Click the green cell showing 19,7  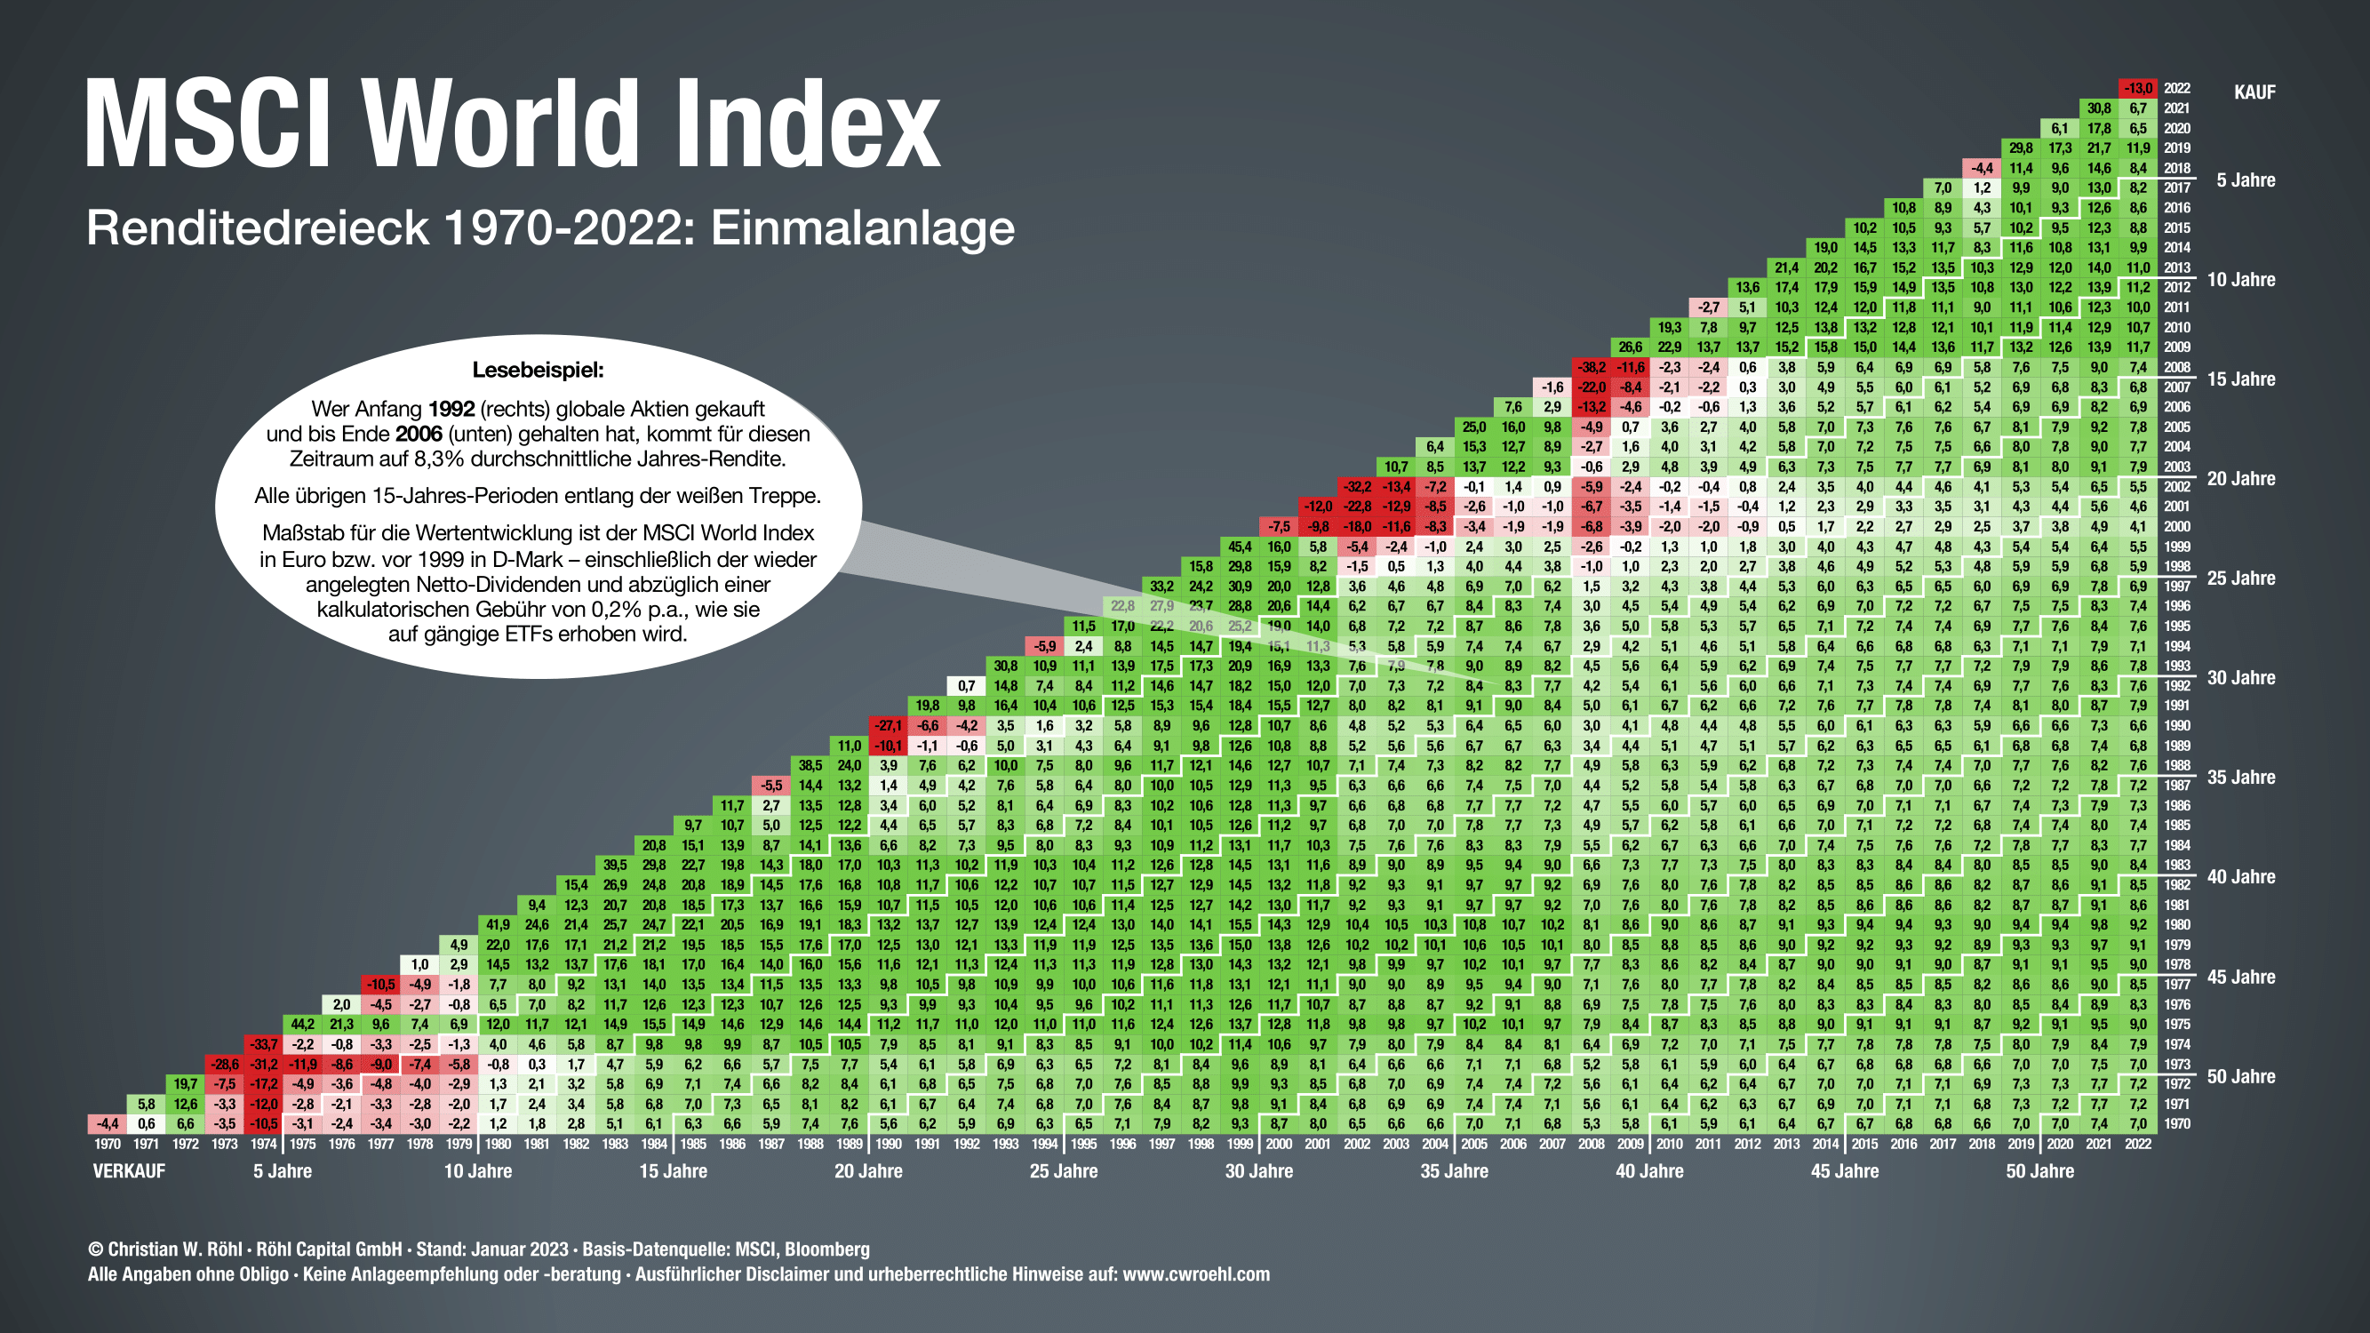185,1083
